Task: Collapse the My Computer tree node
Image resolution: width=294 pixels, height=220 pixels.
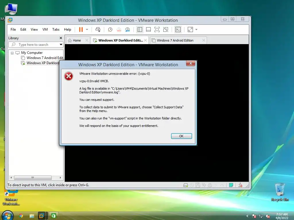Action: point(12,53)
